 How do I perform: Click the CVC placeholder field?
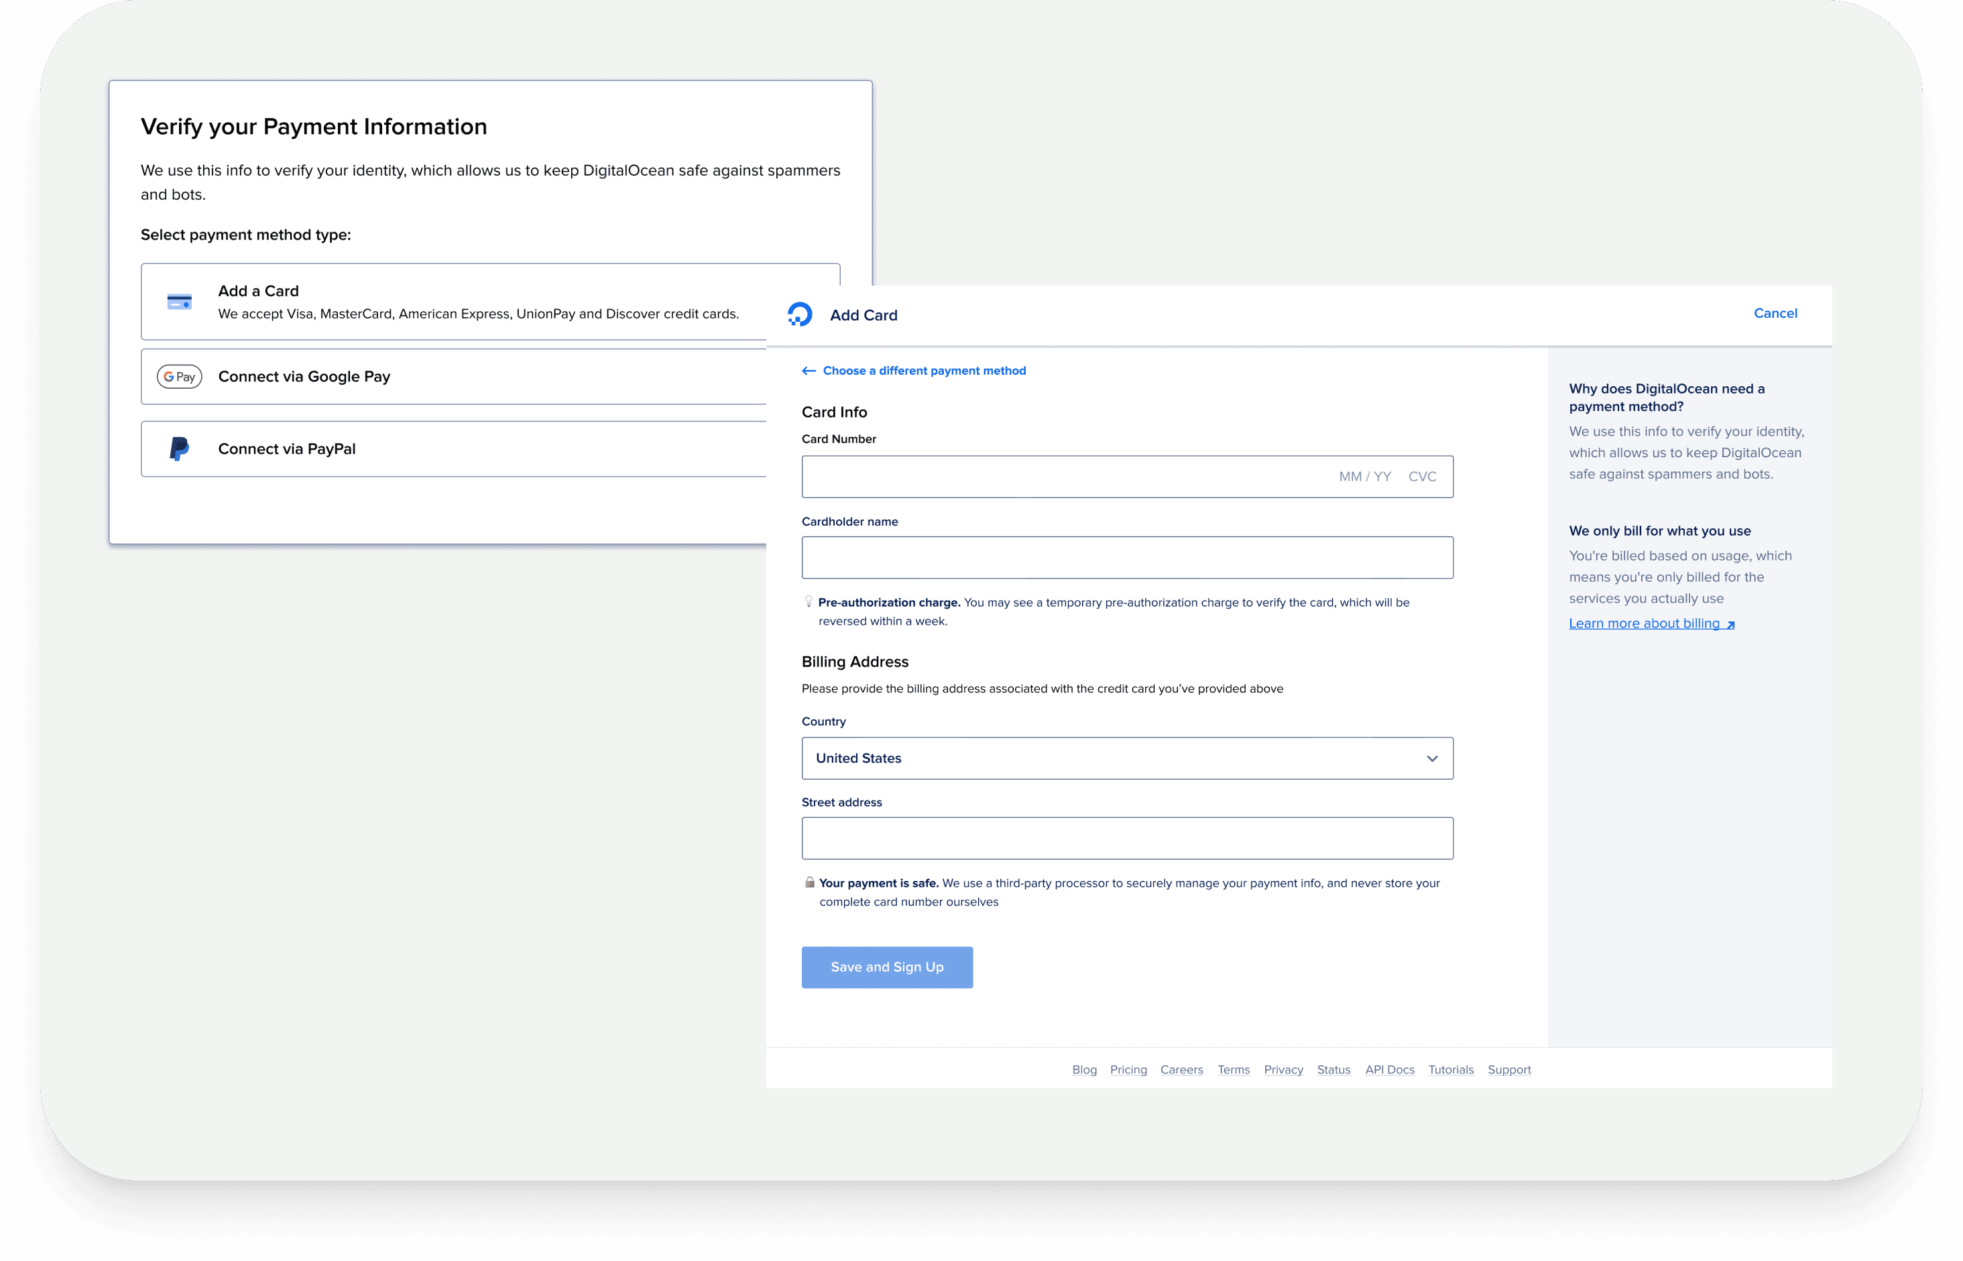(x=1422, y=477)
